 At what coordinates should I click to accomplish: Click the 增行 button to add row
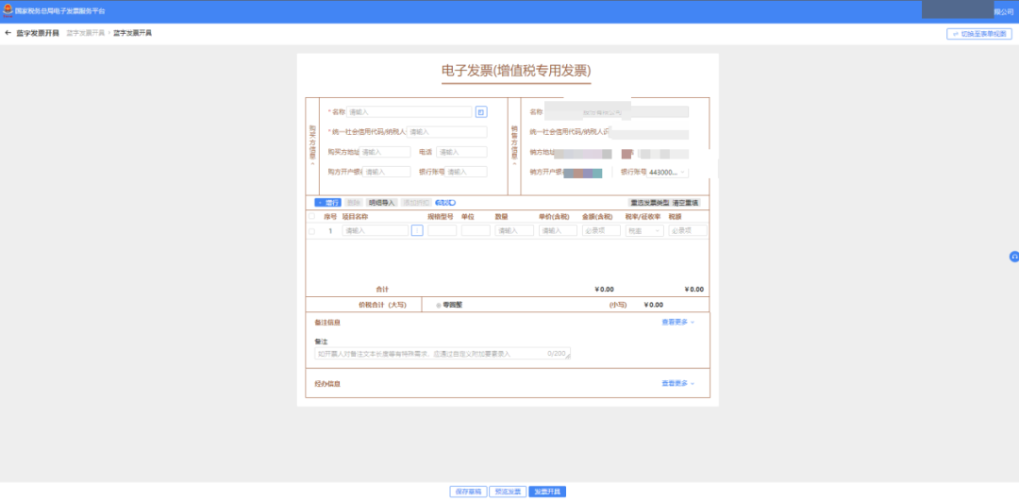point(327,202)
